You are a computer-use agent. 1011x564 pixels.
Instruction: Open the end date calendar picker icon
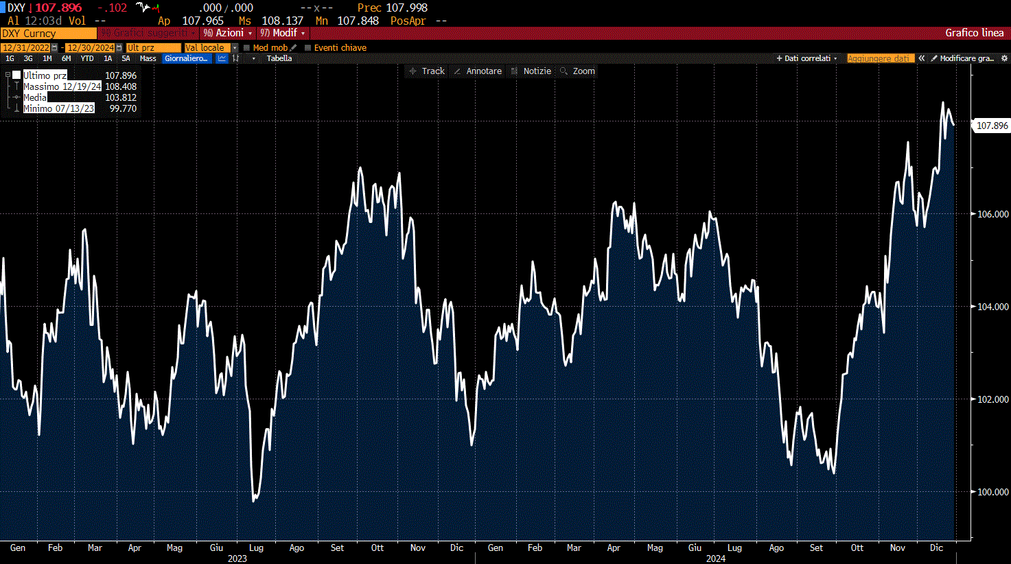(x=119, y=48)
